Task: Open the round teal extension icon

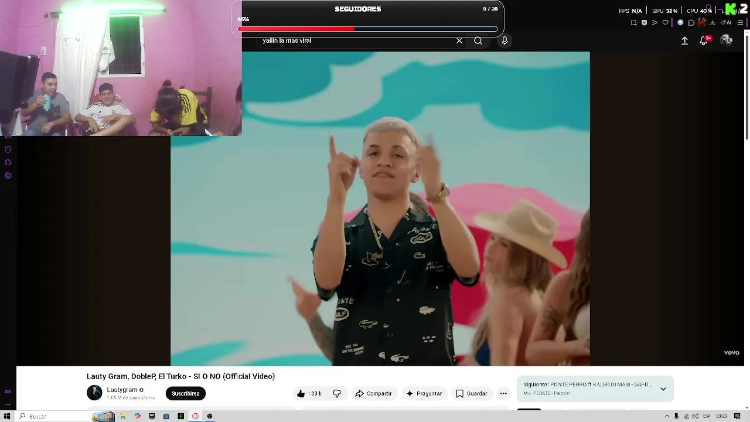Action: tap(680, 23)
